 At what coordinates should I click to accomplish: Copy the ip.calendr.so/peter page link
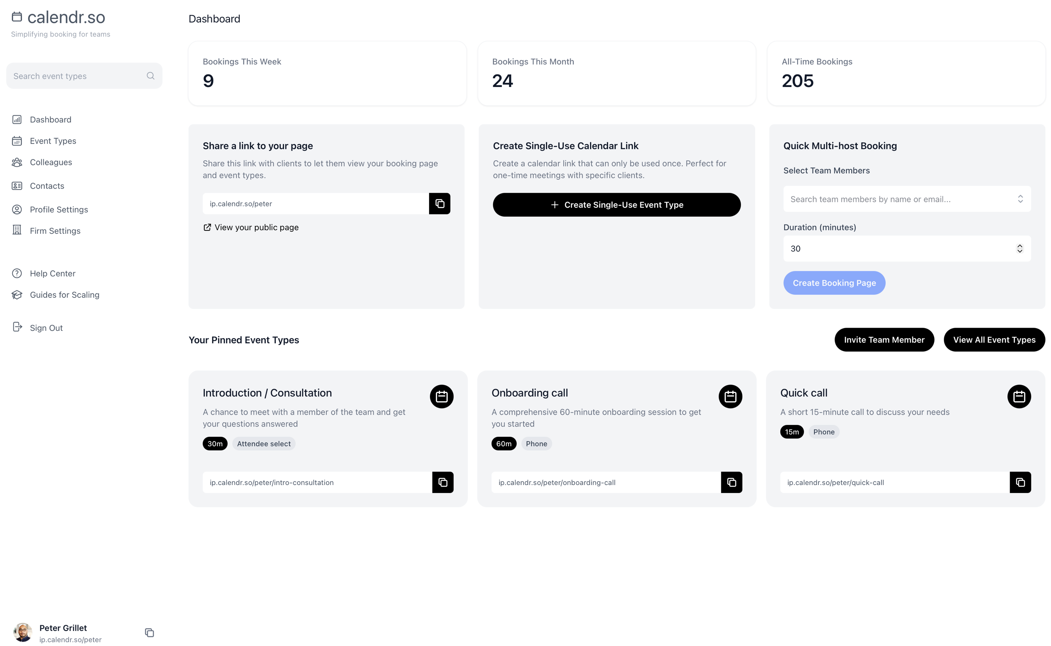439,203
